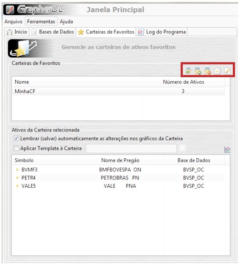Screen dimensions: 239x265
Task: Click the document with star icon
Action: pyautogui.click(x=218, y=71)
